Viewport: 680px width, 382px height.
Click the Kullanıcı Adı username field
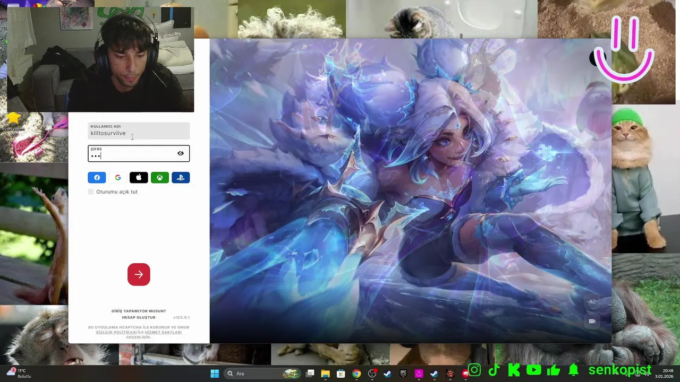(139, 131)
